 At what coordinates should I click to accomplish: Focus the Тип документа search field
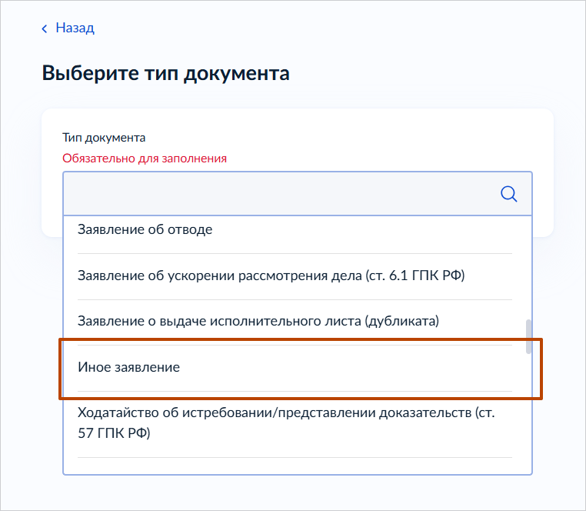(277, 193)
